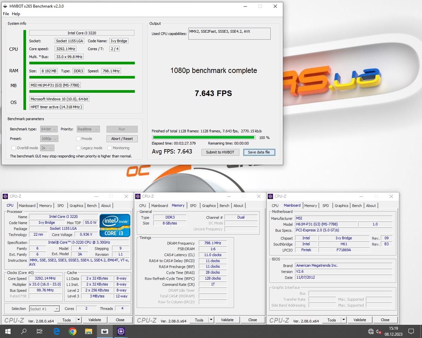This screenshot has width=422, height=338.
Task: Toggle Monitoring checkbox
Action: (109, 148)
